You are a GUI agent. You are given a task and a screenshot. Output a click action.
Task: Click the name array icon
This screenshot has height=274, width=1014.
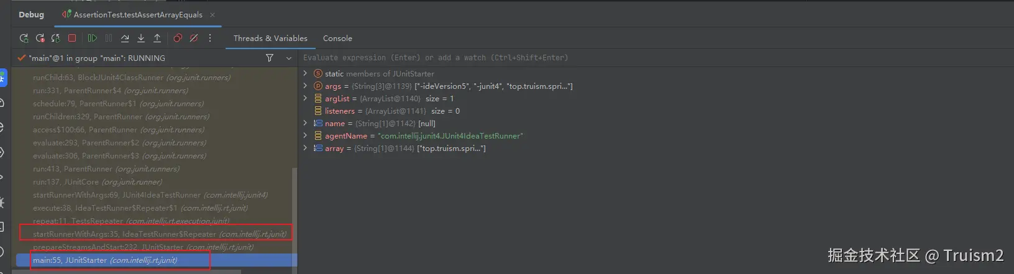(x=318, y=124)
